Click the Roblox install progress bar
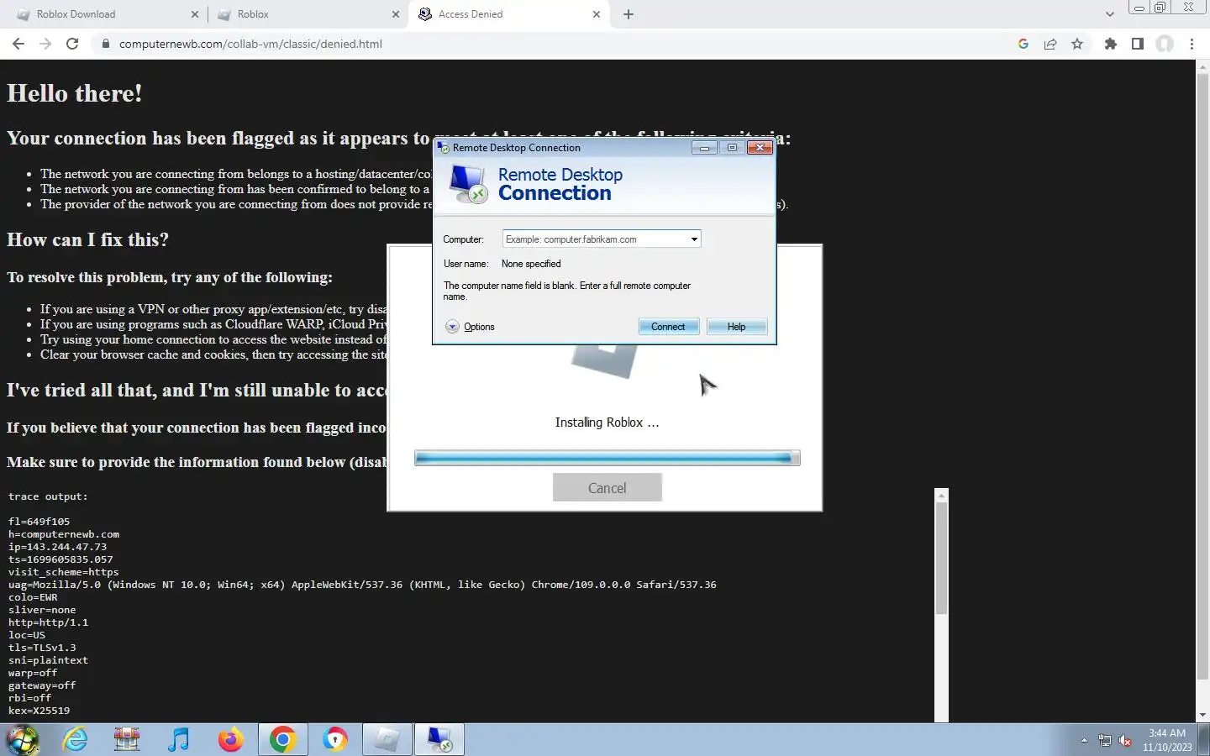This screenshot has height=756, width=1210. (607, 458)
